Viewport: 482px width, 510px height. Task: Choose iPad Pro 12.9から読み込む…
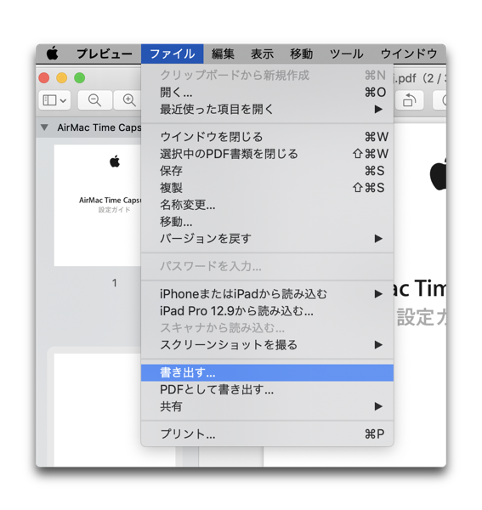coord(267,310)
